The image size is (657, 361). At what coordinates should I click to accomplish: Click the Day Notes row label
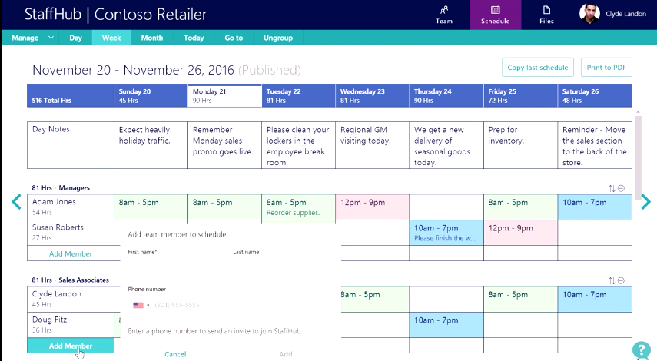pyautogui.click(x=71, y=145)
